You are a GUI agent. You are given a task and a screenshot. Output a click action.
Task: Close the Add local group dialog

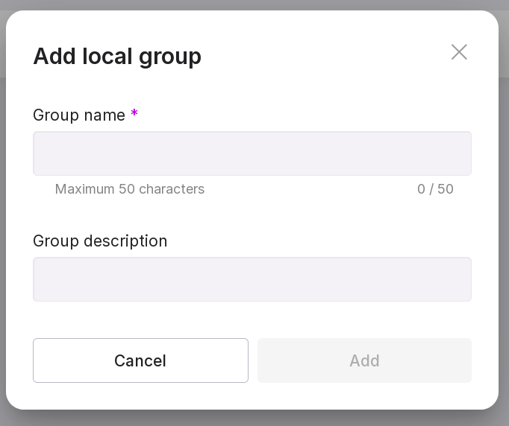click(x=459, y=52)
